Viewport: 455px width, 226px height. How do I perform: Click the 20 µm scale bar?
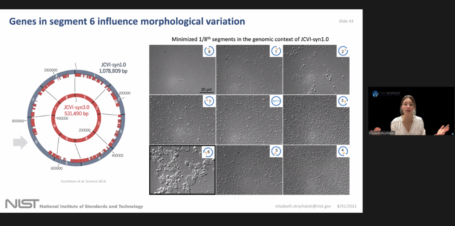(x=205, y=90)
